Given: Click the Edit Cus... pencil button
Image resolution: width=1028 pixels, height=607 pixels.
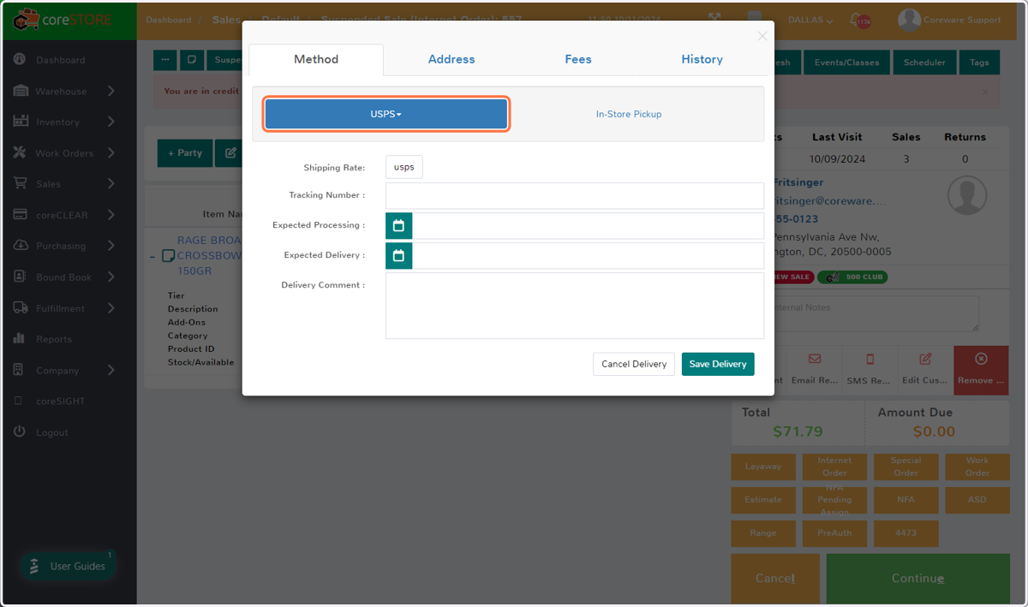Looking at the screenshot, I should [924, 369].
